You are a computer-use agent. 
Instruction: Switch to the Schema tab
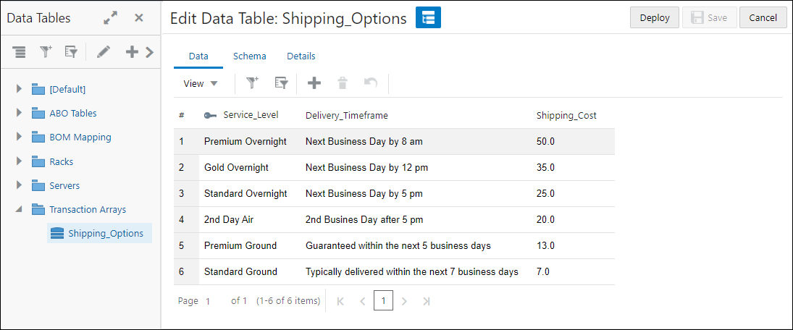249,56
